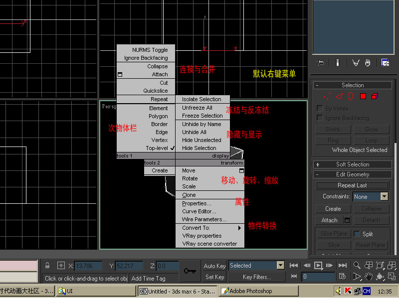Select Vertex sub-object icon in Selection rollout
399x299 pixels.
pyautogui.click(x=327, y=96)
